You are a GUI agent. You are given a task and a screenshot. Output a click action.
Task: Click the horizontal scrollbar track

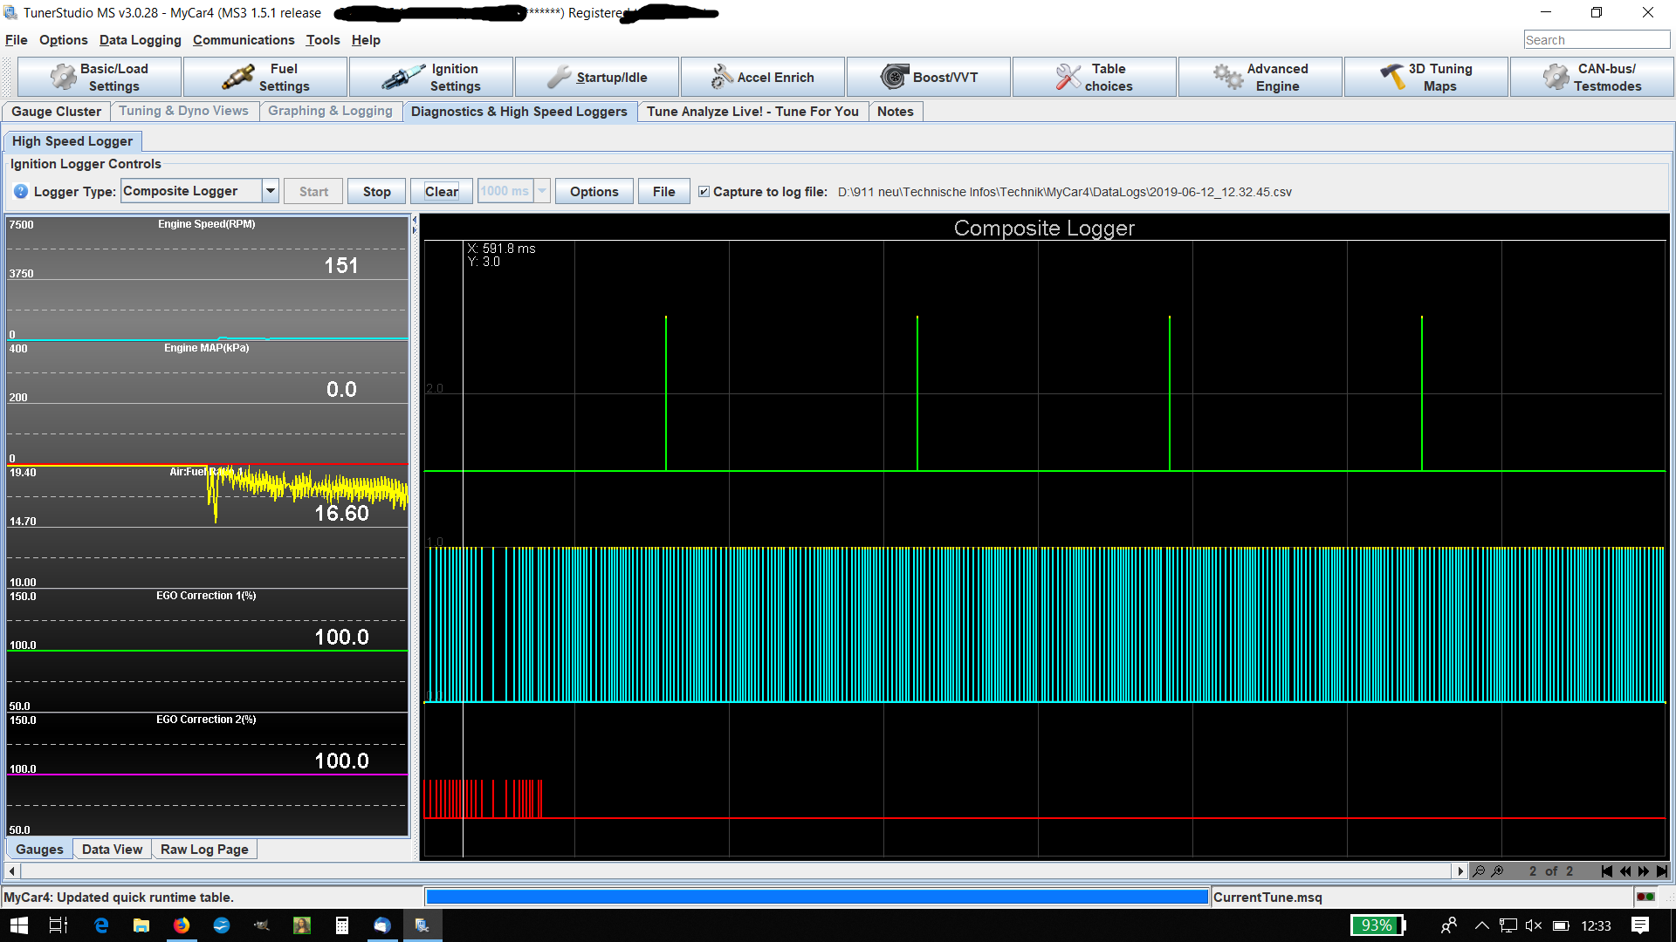733,871
